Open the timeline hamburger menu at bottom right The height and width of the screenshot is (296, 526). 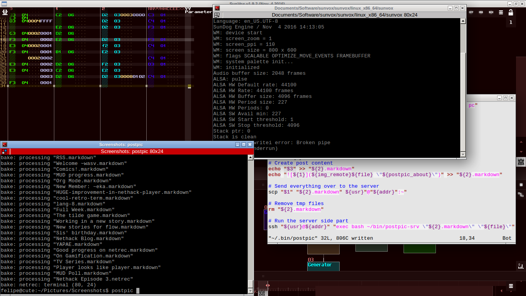[x=511, y=286]
